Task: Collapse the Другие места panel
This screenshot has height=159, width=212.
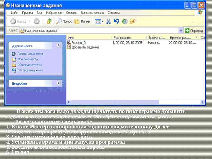Action: pyautogui.click(x=59, y=45)
